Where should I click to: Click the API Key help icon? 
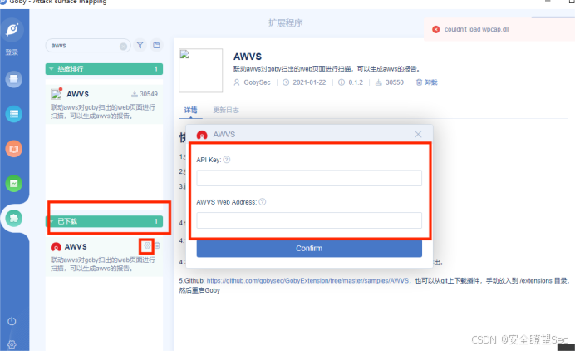[x=227, y=160]
